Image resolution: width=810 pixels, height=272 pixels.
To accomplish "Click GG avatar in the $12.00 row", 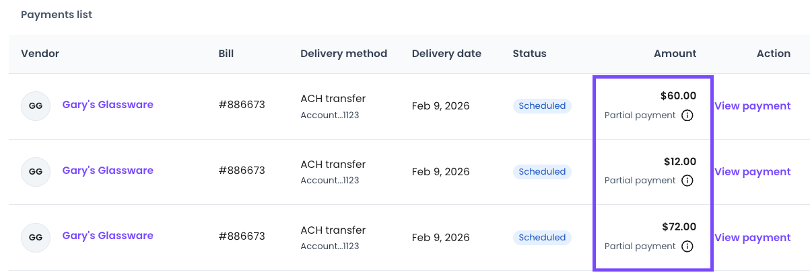I will pyautogui.click(x=36, y=172).
